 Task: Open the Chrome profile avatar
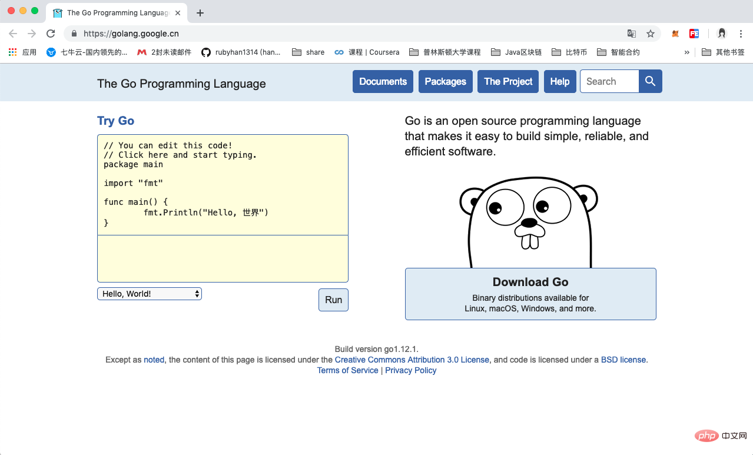click(x=722, y=34)
